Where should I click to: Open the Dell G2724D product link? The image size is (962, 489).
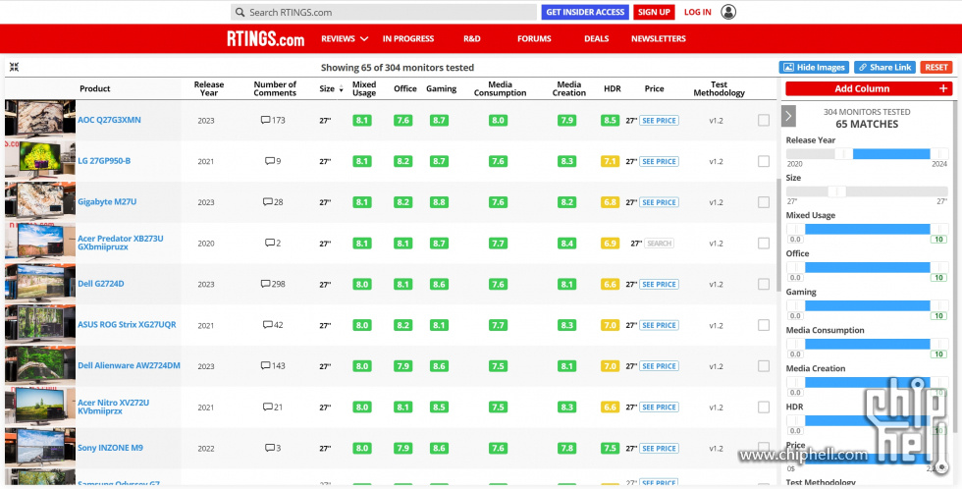pos(100,284)
